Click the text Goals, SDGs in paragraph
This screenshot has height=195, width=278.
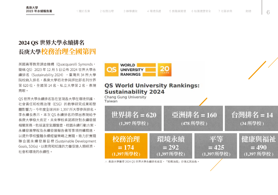pyautogui.click(x=28, y=147)
